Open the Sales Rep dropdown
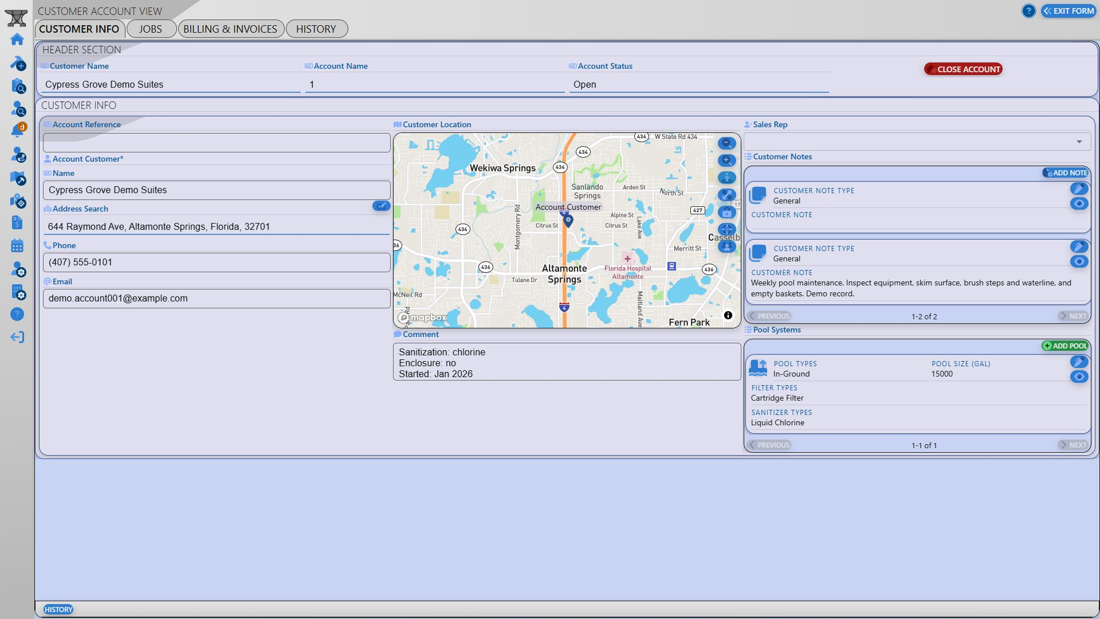The height and width of the screenshot is (619, 1100). point(917,142)
